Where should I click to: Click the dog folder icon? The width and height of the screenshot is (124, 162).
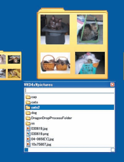28,113
